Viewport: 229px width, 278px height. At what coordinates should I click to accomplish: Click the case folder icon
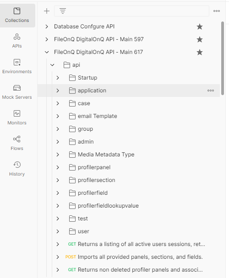tap(72, 103)
